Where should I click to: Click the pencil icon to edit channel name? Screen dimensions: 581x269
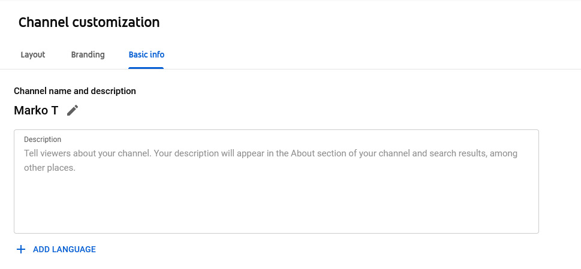73,110
